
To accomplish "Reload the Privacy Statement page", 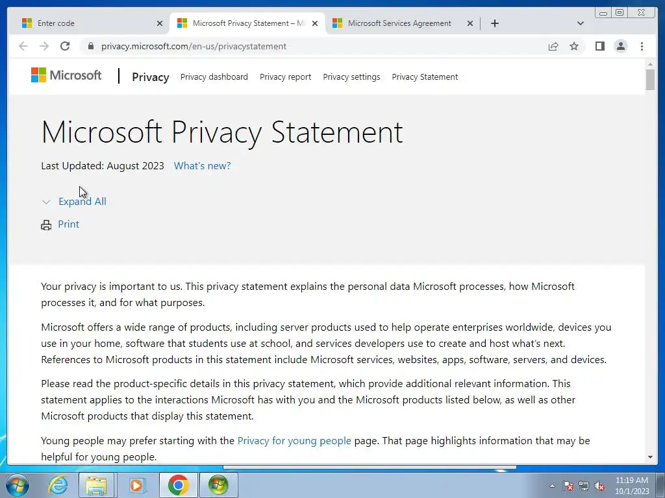I will pyautogui.click(x=65, y=46).
